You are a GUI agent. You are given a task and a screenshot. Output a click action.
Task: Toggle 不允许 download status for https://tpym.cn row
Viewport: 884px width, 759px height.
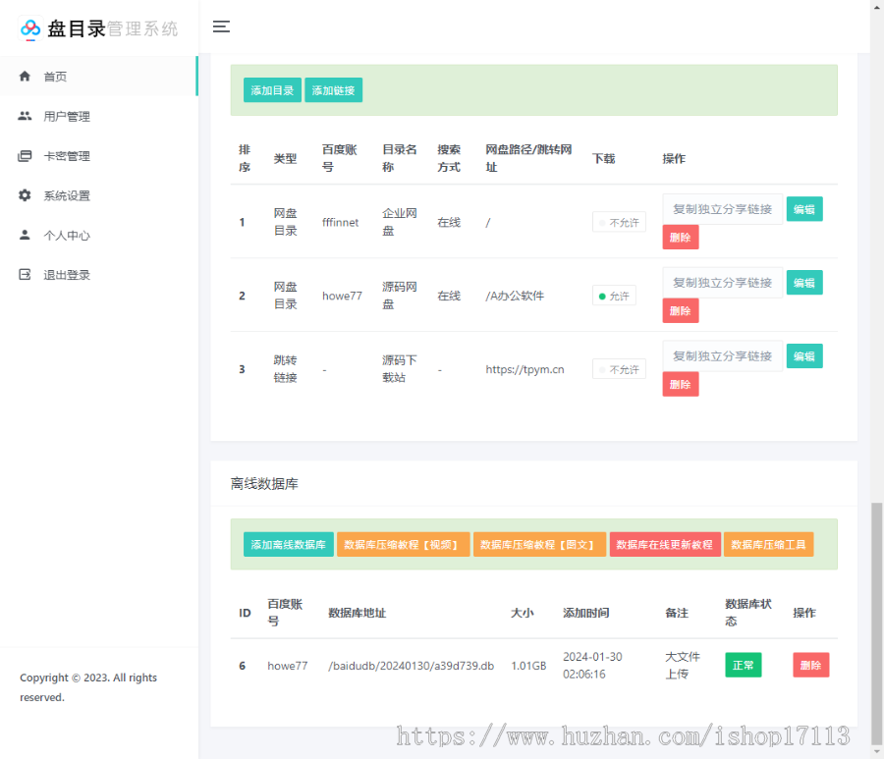click(x=619, y=369)
